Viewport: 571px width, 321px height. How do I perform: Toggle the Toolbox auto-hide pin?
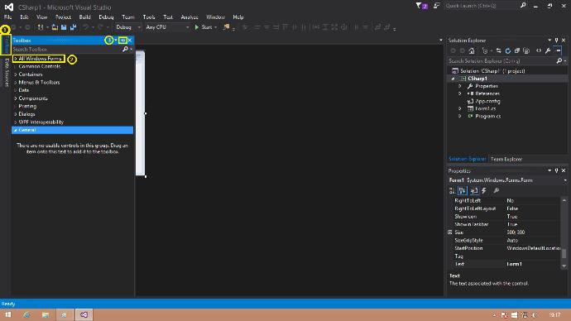[x=122, y=41]
